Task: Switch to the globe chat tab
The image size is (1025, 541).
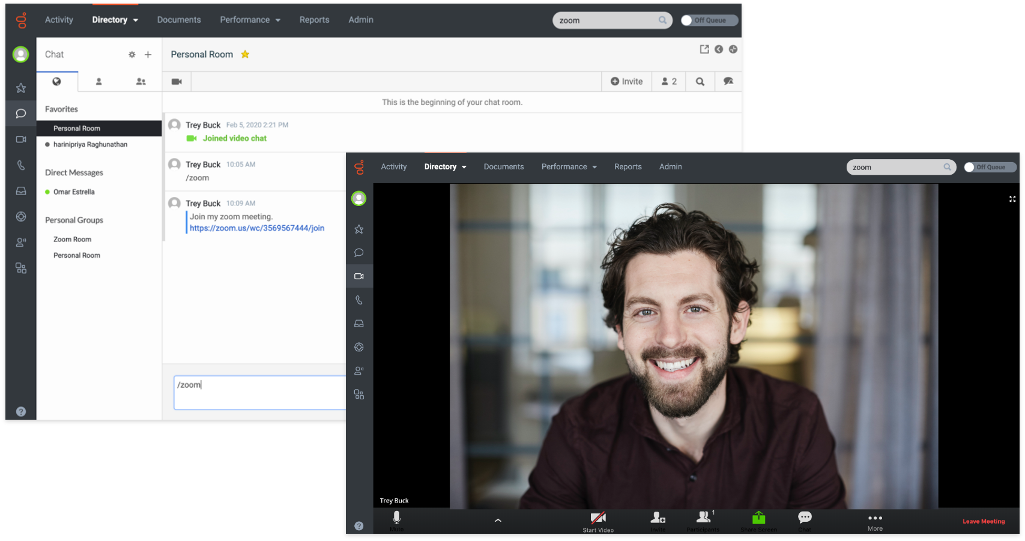Action: (57, 82)
